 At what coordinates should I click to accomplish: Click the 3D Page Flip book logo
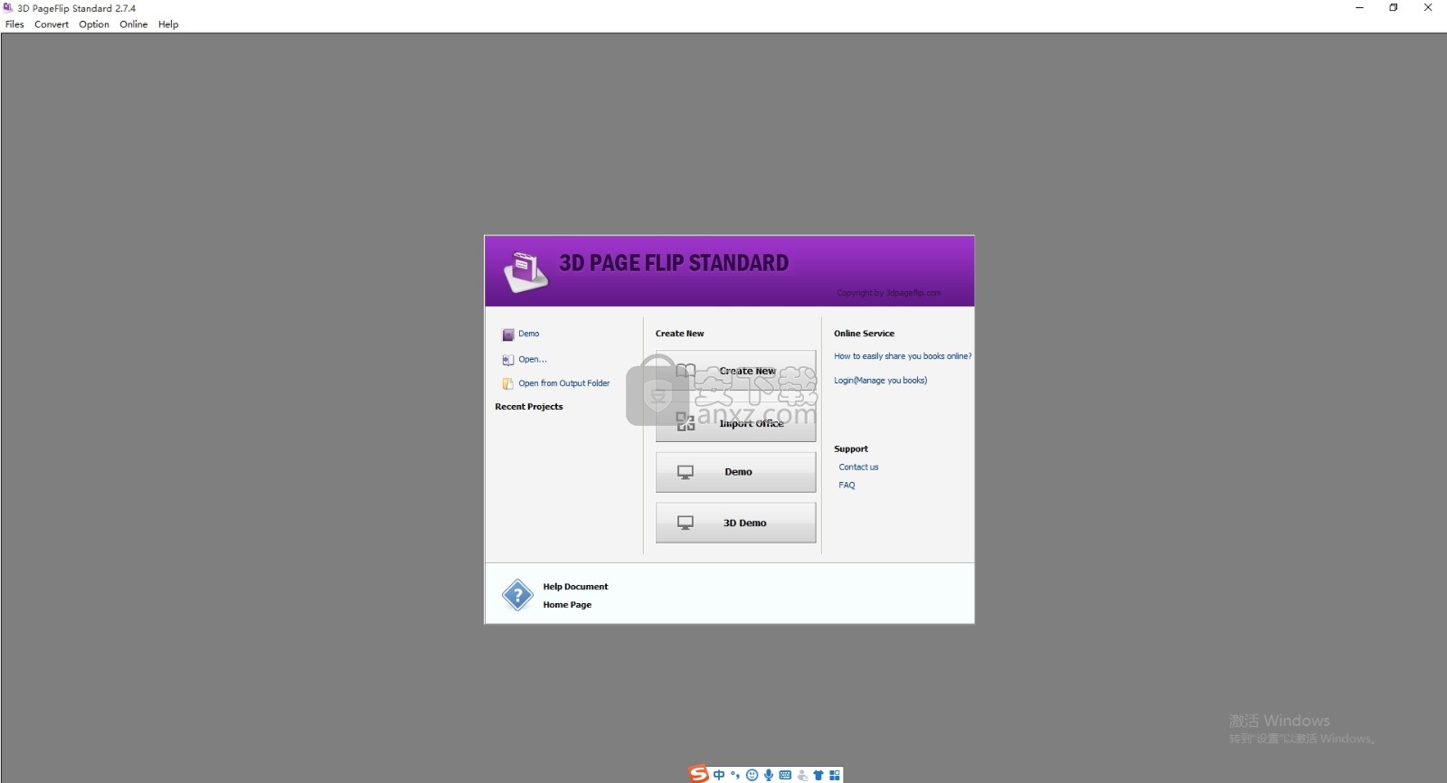(526, 272)
